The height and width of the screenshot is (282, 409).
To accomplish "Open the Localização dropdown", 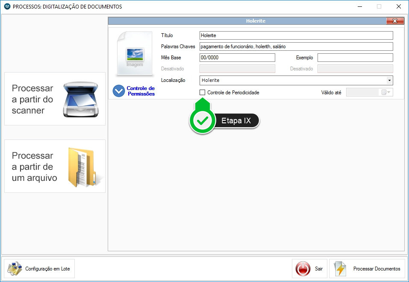I will (x=389, y=81).
